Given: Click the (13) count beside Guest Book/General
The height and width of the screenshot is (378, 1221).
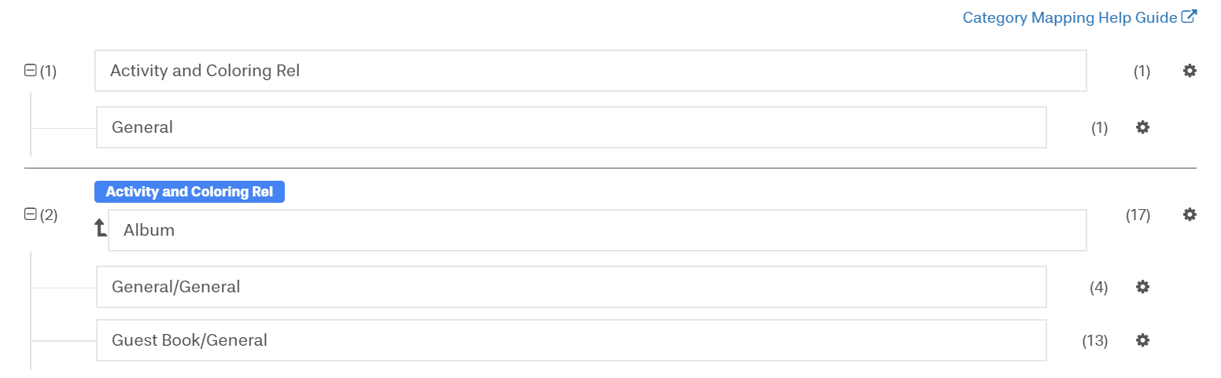Looking at the screenshot, I should point(1094,341).
